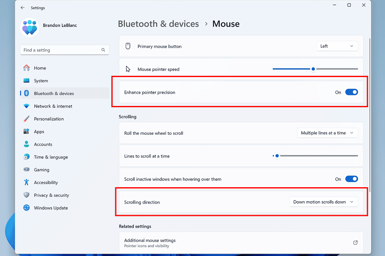Click the Accessibility figure icon

(27, 182)
